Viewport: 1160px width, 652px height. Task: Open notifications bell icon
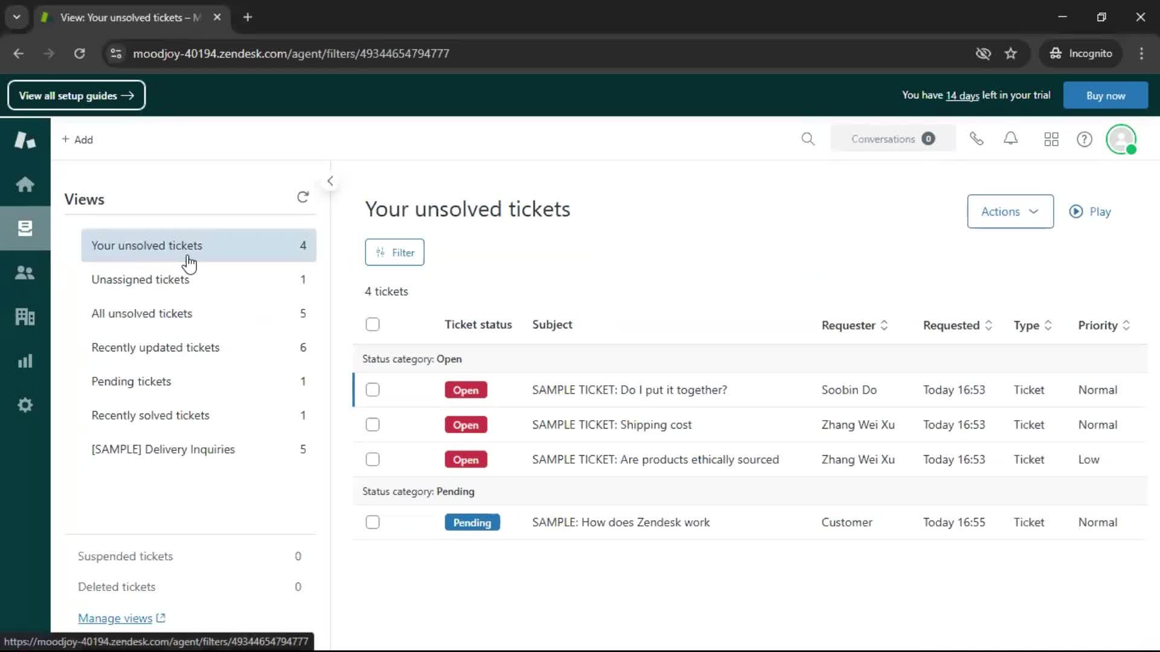[1011, 139]
